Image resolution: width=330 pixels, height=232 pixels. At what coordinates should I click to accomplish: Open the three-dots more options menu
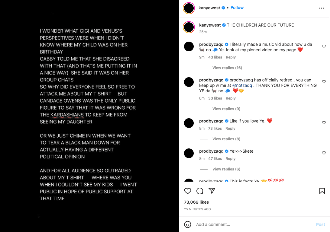321,8
